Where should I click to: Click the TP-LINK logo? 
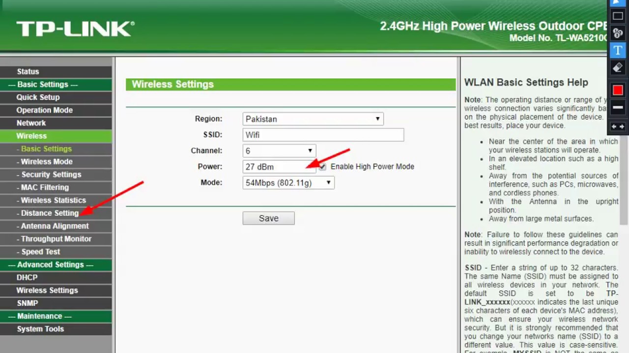[75, 29]
